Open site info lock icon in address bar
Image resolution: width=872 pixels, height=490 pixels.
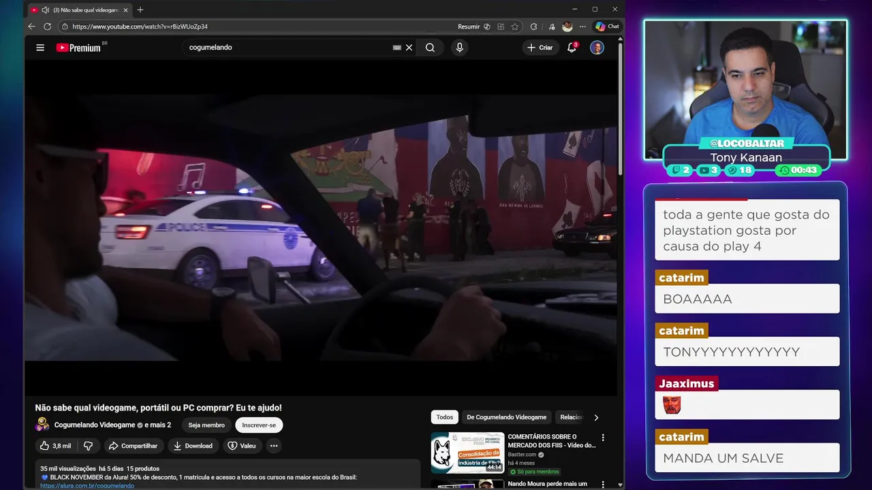[x=65, y=27]
